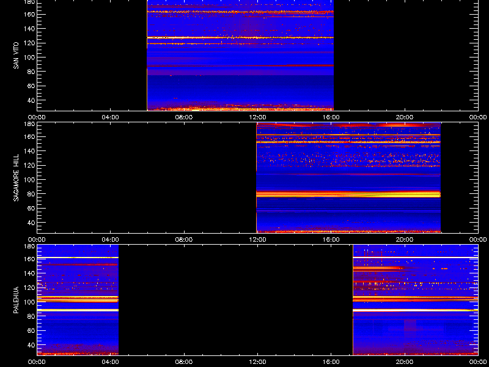This screenshot has height=367, width=489.
Task: Click the SAGAMORE HILL station label
Action: click(x=17, y=177)
